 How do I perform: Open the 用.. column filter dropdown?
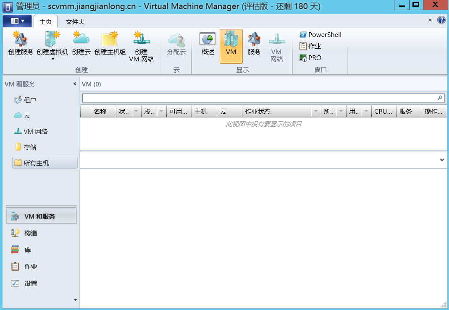point(366,111)
